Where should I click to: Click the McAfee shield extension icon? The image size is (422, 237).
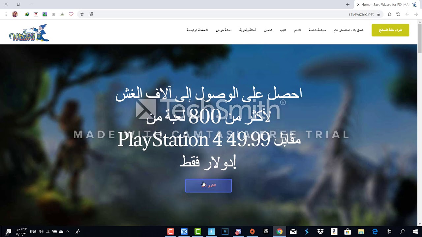click(x=36, y=14)
